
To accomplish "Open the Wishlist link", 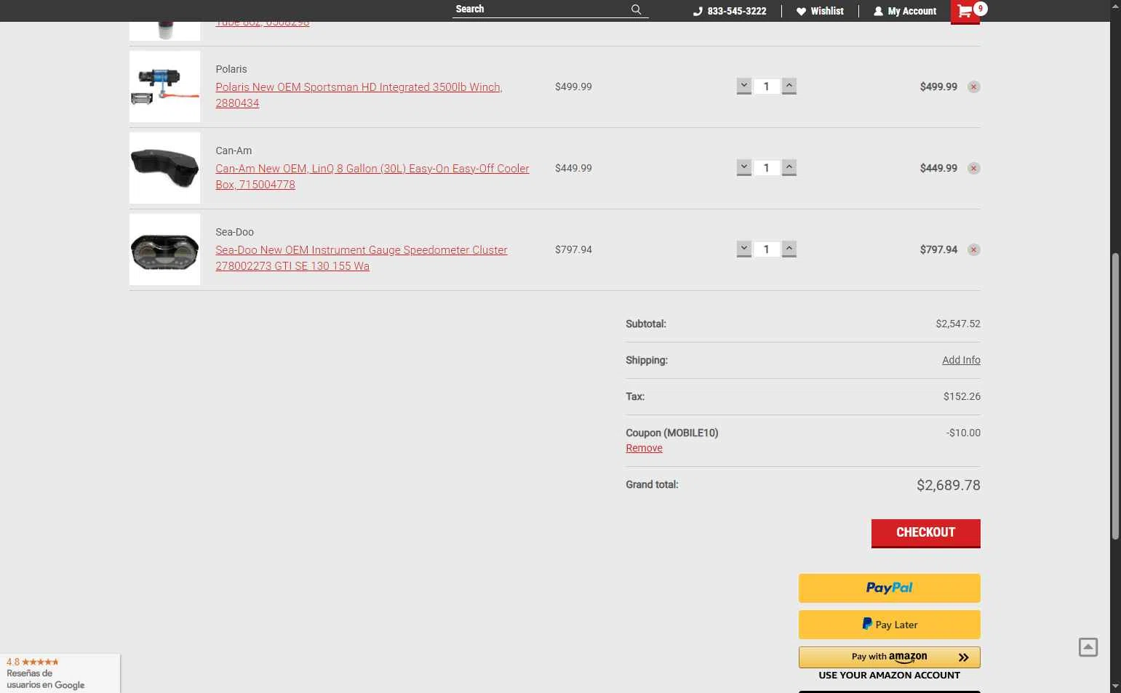I will 820,11.
